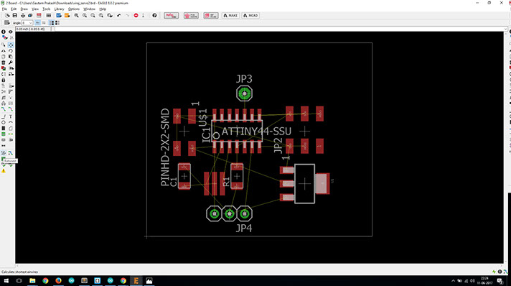Toggle the second group-selection mode button
The image size is (511, 286).
(x=57, y=22)
